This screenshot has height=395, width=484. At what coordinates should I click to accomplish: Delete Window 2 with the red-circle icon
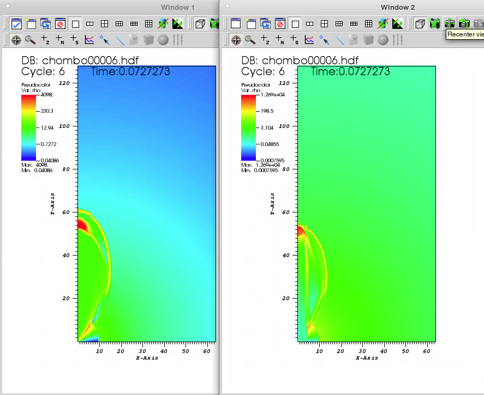[x=280, y=23]
